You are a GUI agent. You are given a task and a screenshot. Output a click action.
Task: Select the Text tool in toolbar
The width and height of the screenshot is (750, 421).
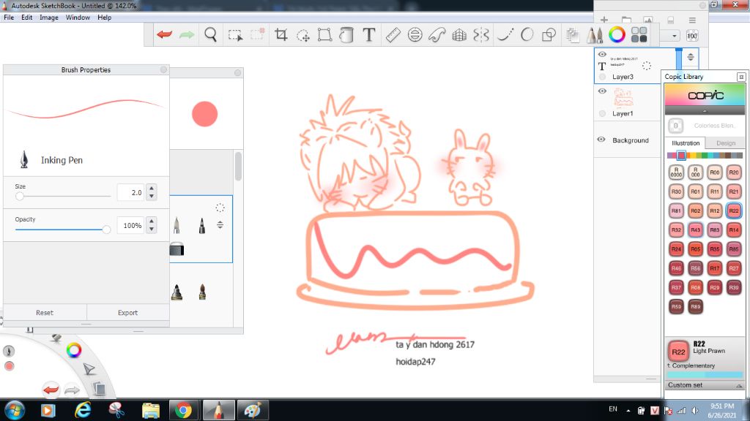point(369,34)
